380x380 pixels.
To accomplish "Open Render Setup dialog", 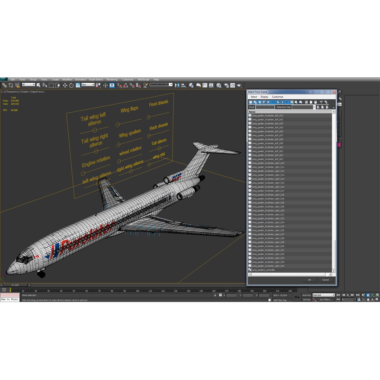I will 226,85.
